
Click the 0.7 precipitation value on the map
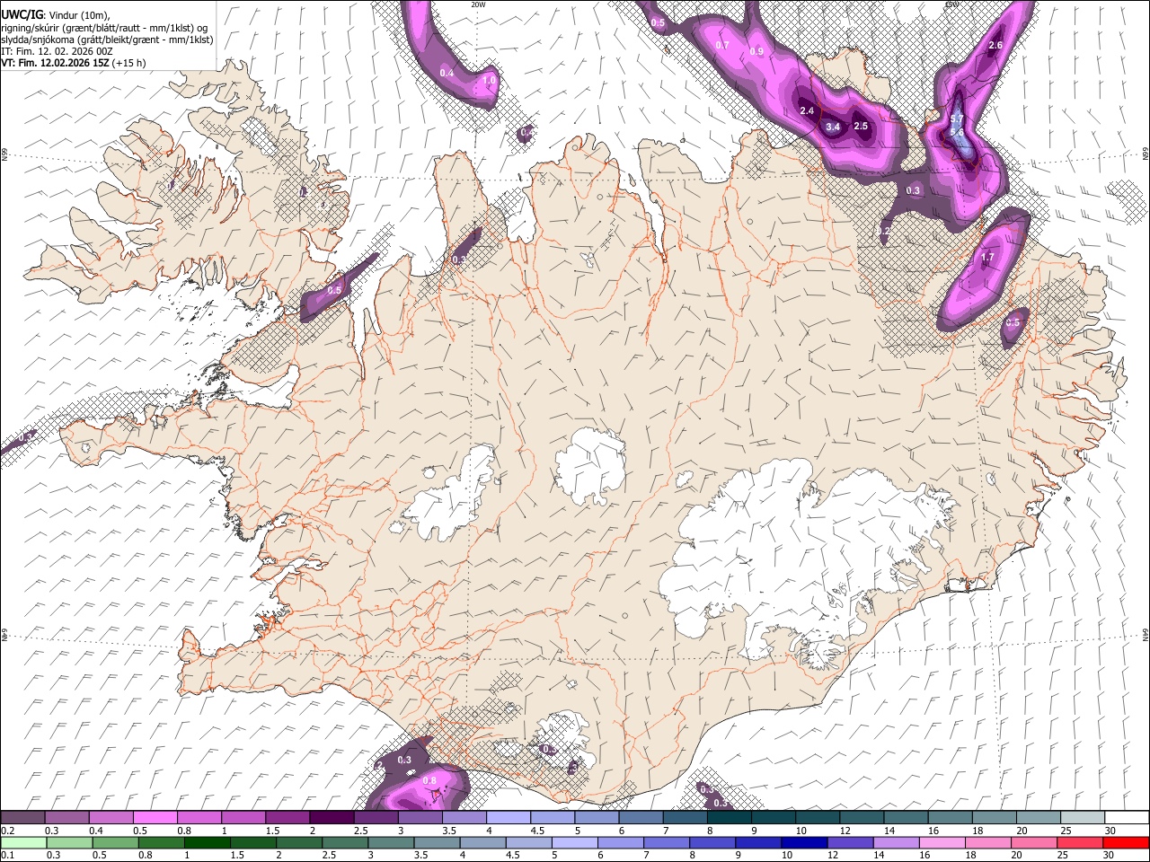tap(722, 45)
